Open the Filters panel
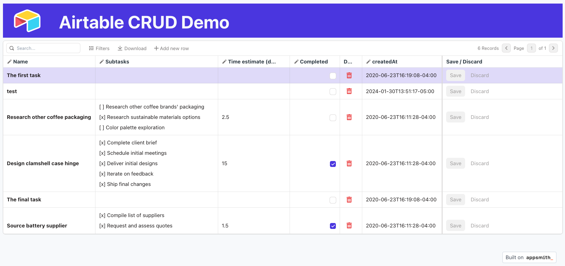Image resolution: width=565 pixels, height=266 pixels. pos(99,48)
